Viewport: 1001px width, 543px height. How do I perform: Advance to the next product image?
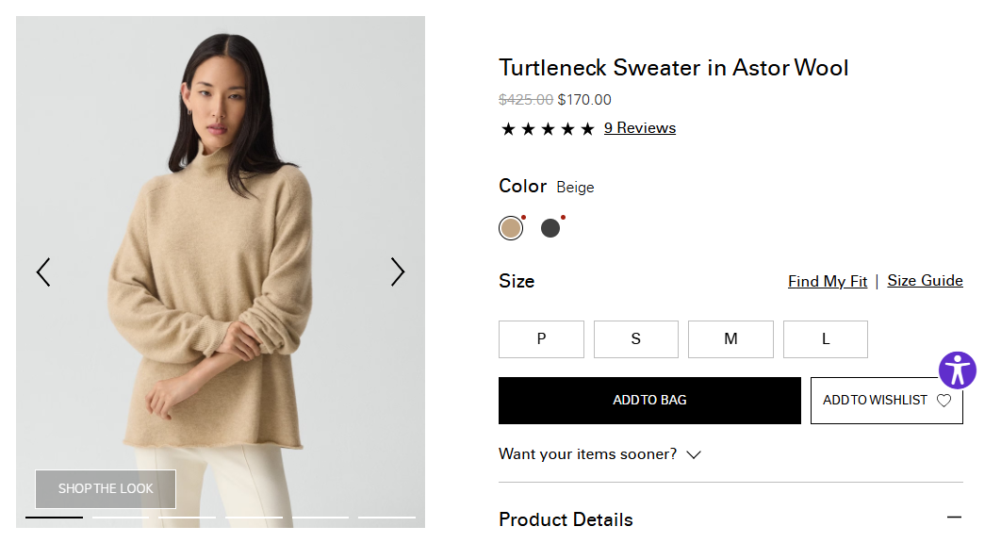(398, 272)
